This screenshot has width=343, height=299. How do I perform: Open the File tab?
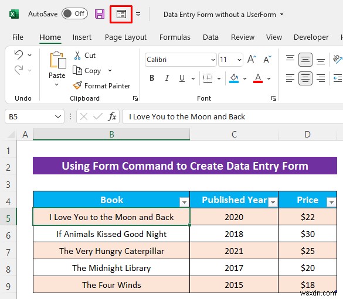18,37
